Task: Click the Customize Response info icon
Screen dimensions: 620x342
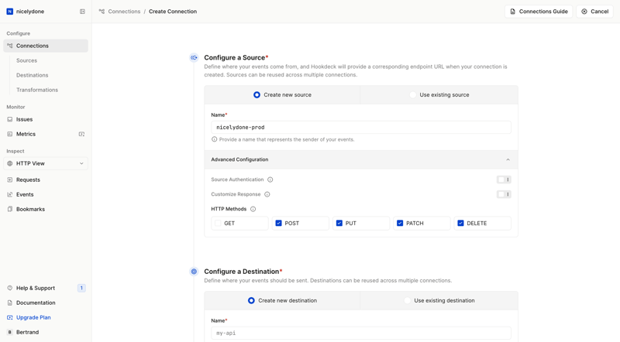Action: click(x=267, y=194)
